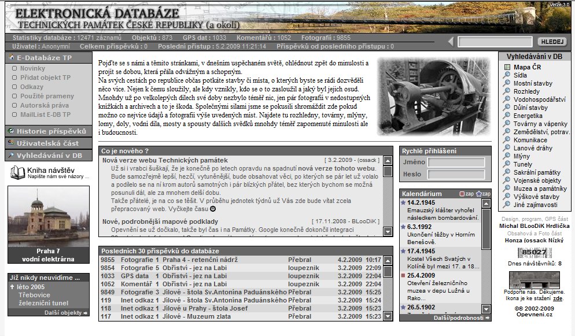Viewport: 575px width, 336px height.
Task: Click the magnifier icon beside Mlýny
Action: tap(507, 156)
